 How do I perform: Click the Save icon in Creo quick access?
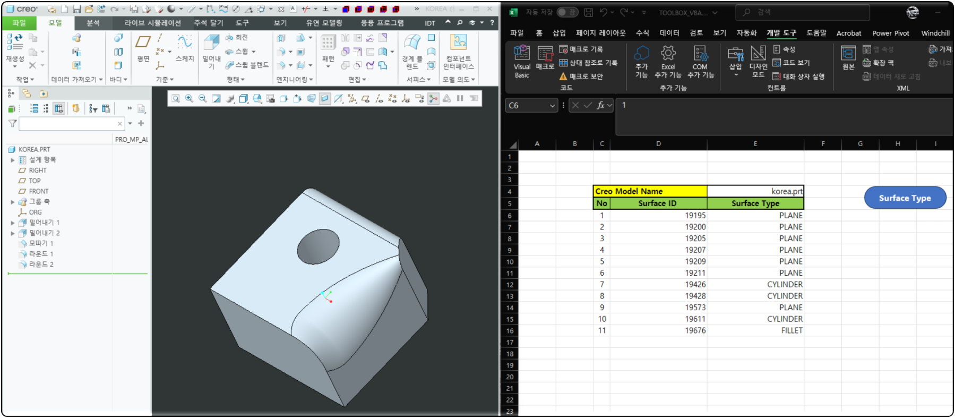click(77, 9)
